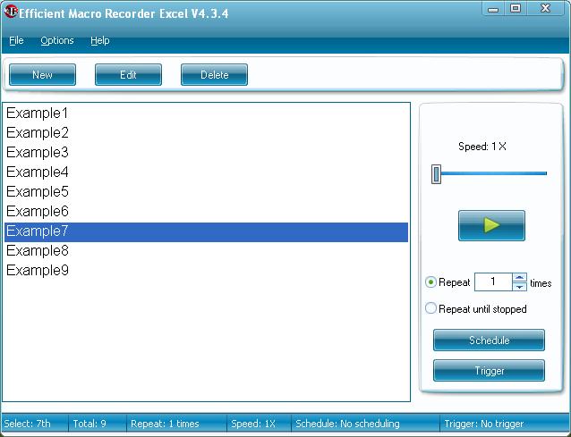Select Example4 in the macro list
This screenshot has height=437, width=571.
[206, 172]
